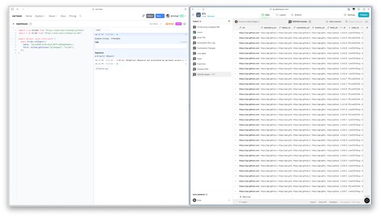Click the comments_url column header
This screenshot has height=217, width=381.
[x=301, y=27]
